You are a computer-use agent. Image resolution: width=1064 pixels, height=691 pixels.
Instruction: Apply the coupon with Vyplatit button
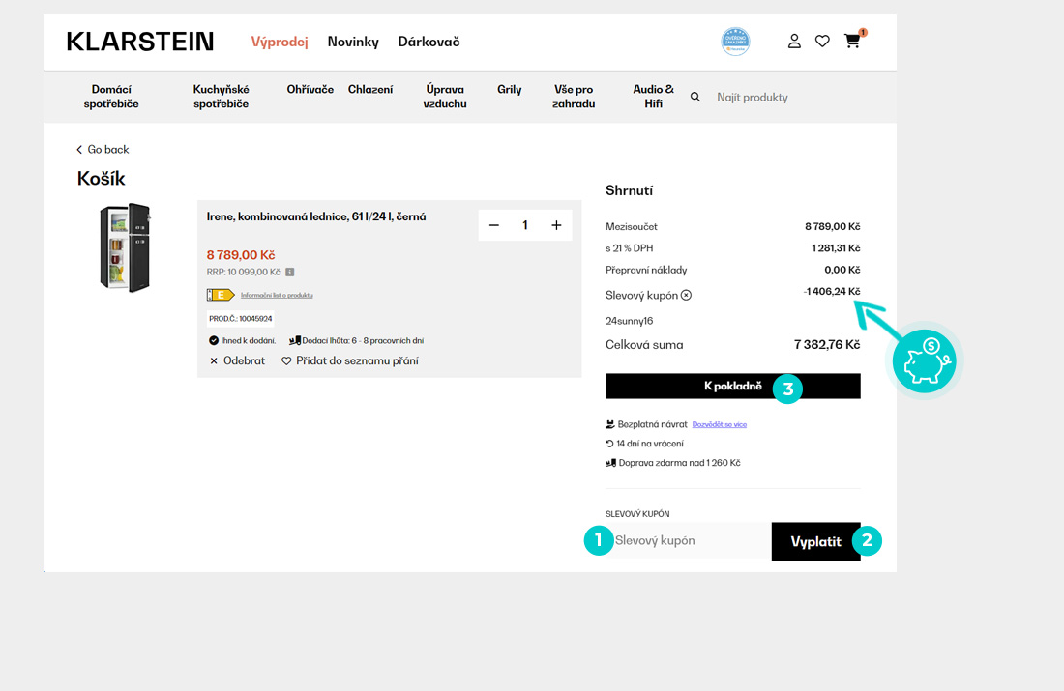point(815,541)
